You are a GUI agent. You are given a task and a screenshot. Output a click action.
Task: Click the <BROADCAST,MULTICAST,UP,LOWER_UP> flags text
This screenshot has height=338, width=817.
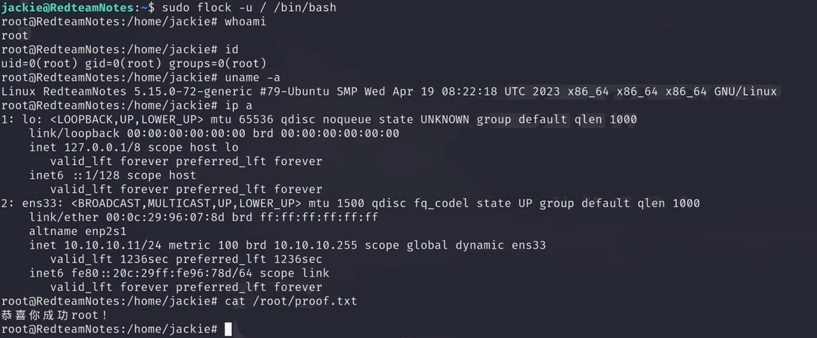186,204
